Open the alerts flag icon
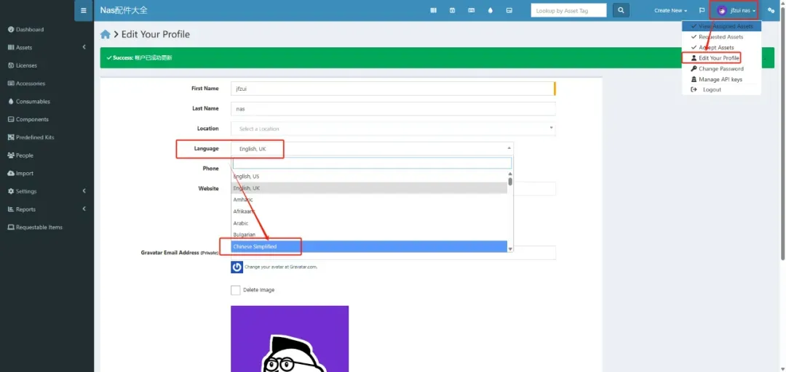Viewport: 786px width, 372px height. 702,10
